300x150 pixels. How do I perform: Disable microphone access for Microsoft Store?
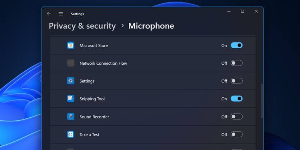pos(236,45)
